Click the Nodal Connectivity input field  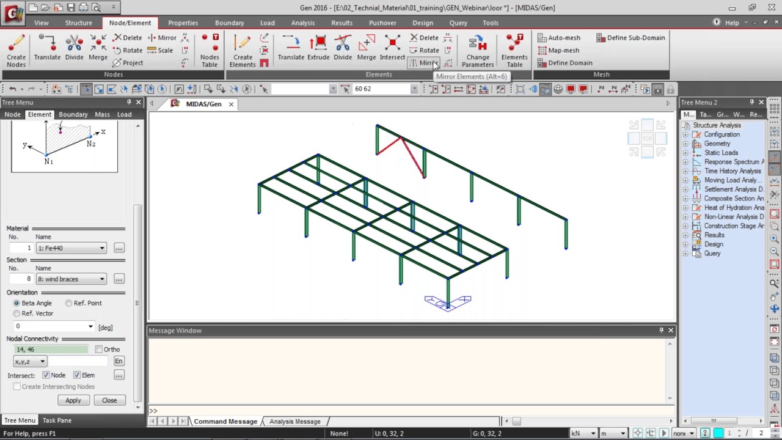pos(51,350)
